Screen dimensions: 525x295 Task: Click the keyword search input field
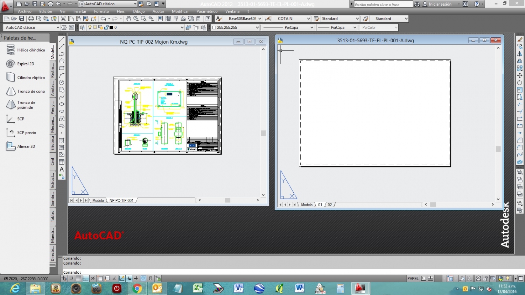[383, 4]
